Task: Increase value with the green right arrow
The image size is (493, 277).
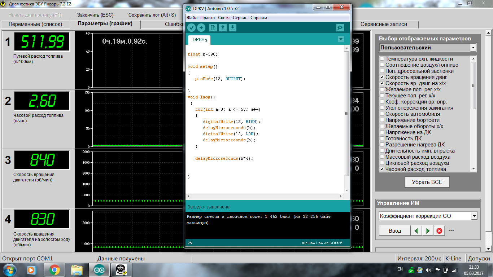Action: (428, 230)
